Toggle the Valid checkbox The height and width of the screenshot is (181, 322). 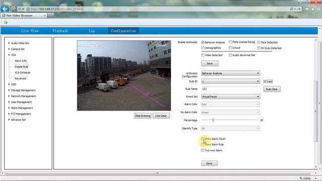pyautogui.click(x=265, y=81)
